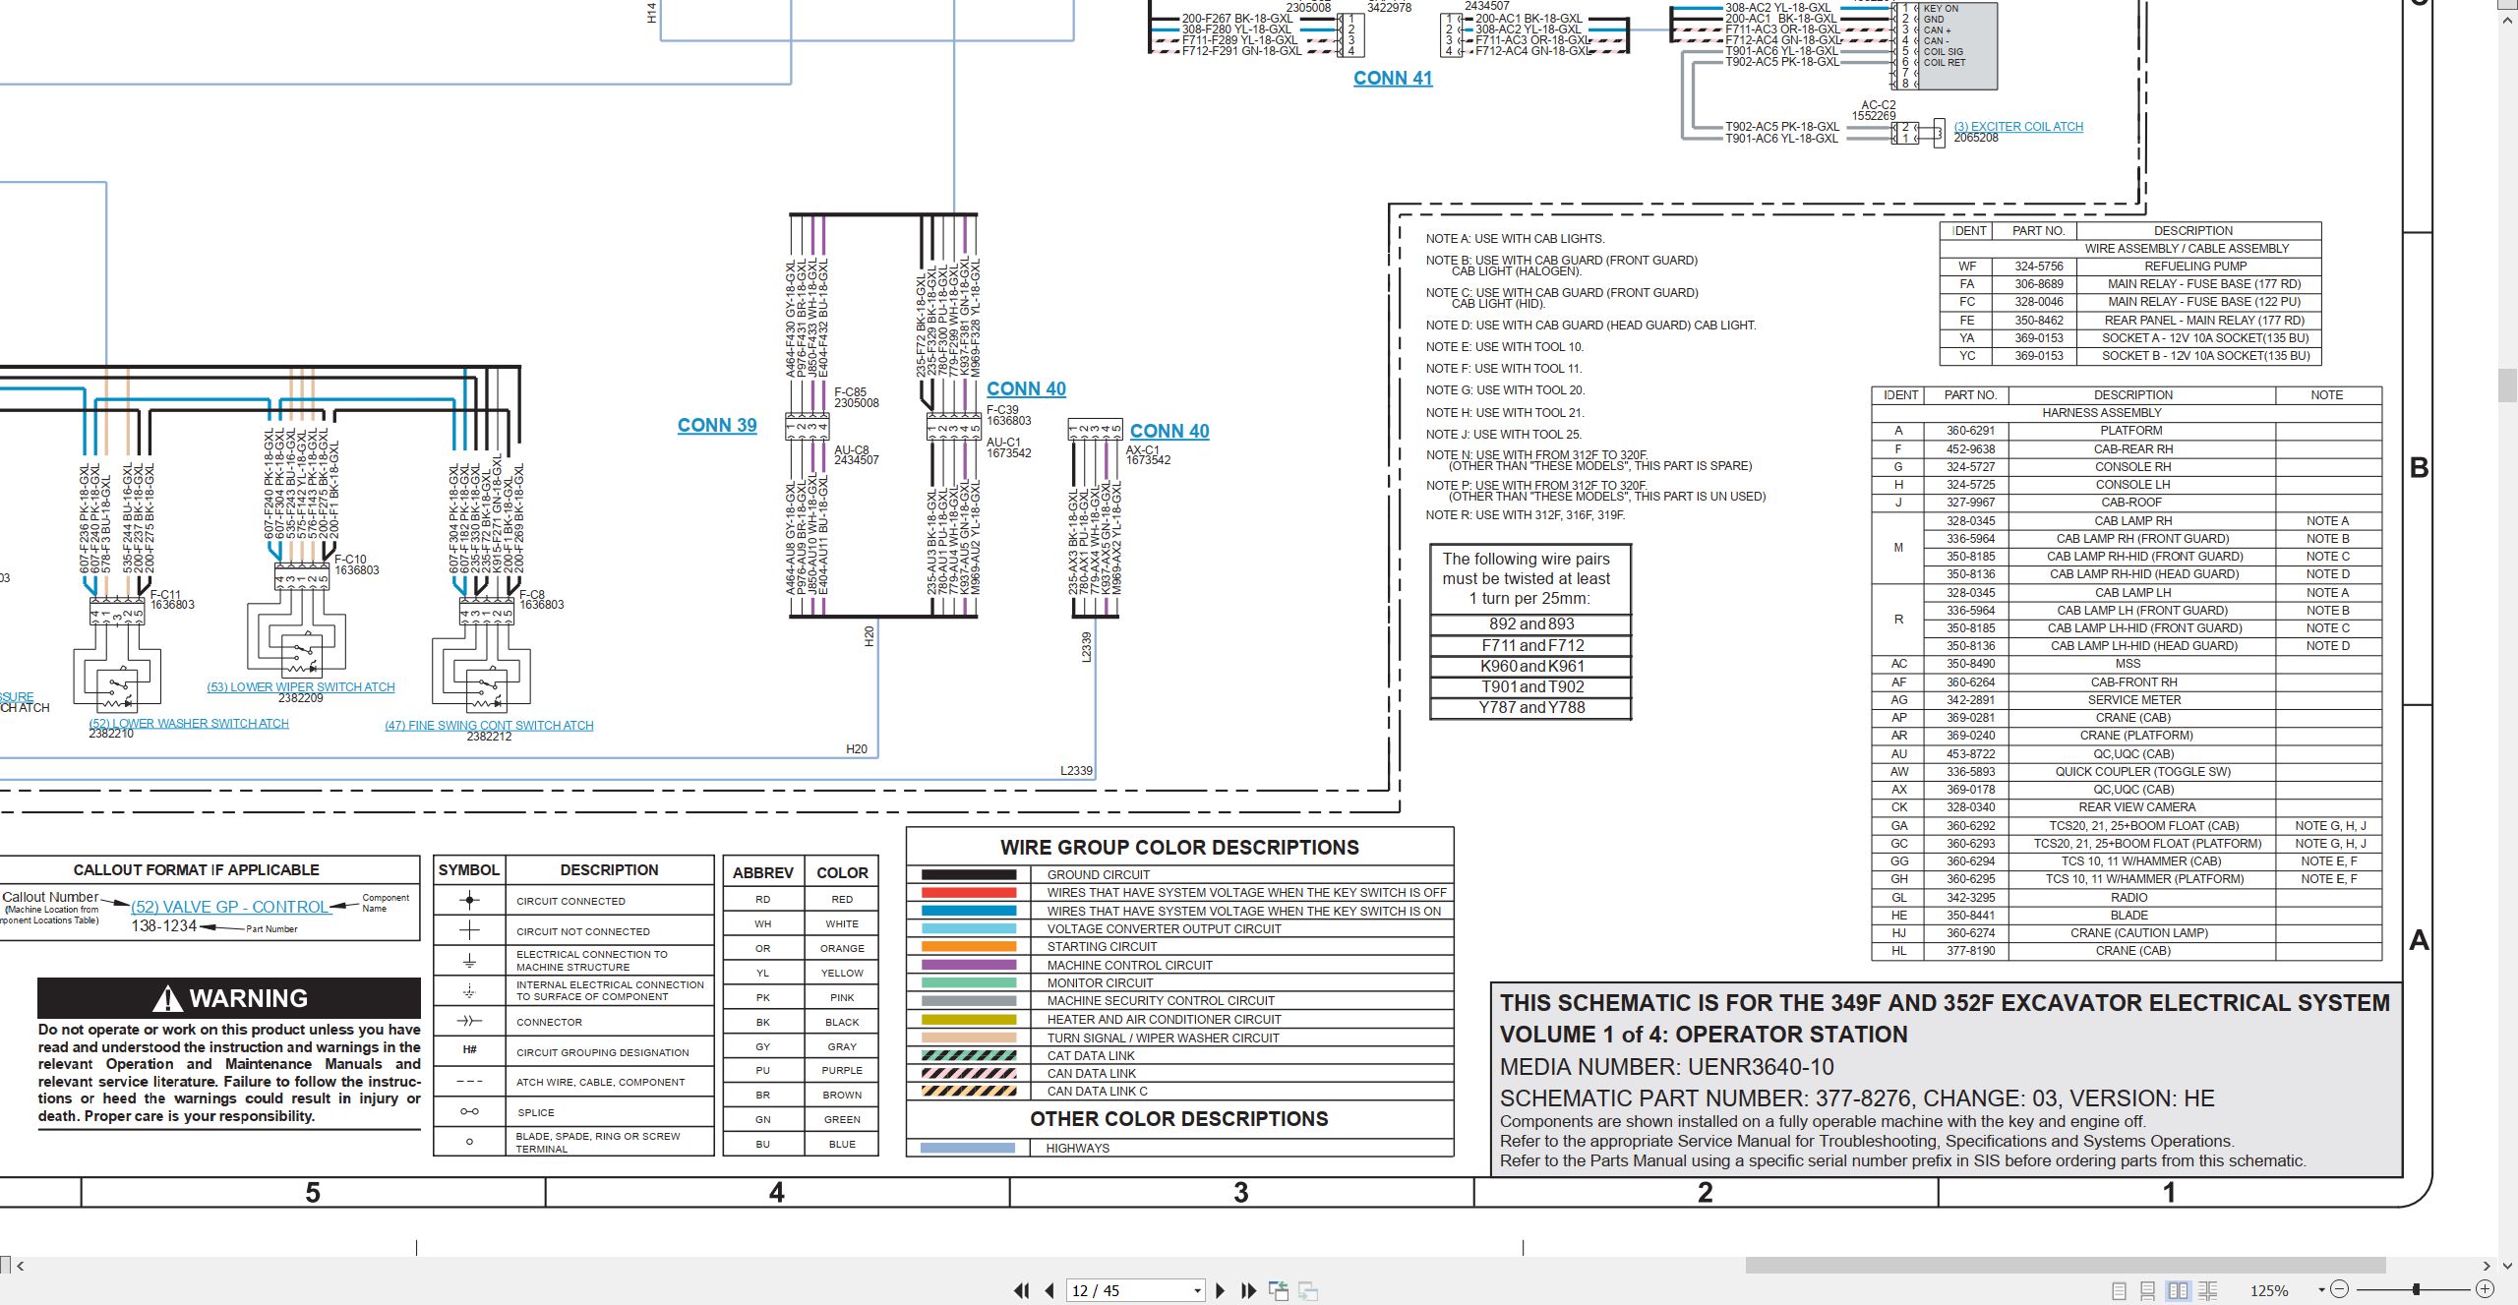Image resolution: width=2518 pixels, height=1305 pixels.
Task: Click the orange STARTING CIRCUIT color swatch
Action: coord(969,947)
